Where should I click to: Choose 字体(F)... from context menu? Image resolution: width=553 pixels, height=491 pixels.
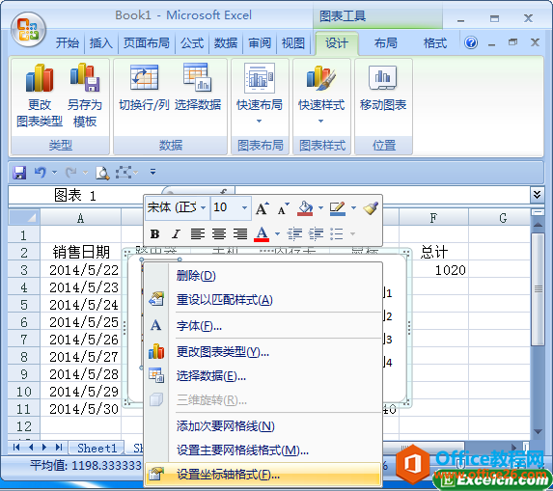click(x=263, y=326)
